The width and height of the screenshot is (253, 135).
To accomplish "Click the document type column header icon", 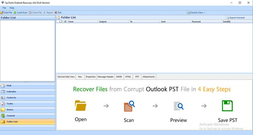I will pyautogui.click(x=61, y=22).
